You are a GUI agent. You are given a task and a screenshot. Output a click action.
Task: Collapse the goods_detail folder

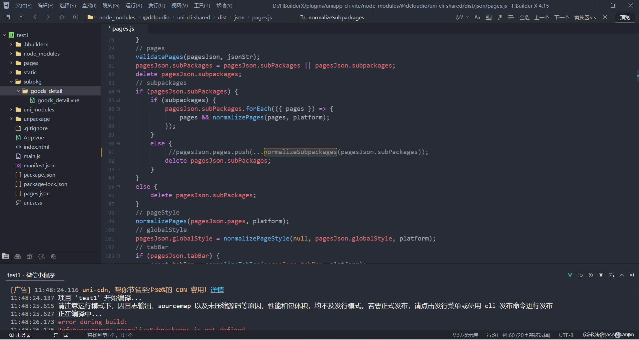18,91
